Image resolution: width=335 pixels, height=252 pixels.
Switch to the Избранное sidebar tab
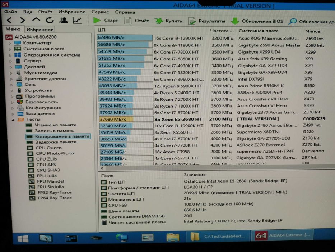[x=40, y=30]
